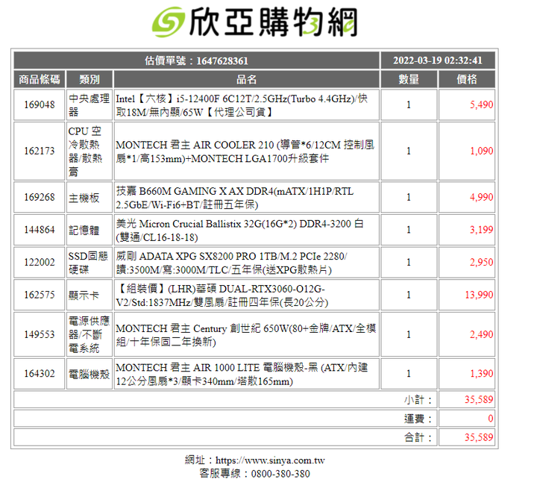This screenshot has height=485, width=537.
Task: Click the quantity in the 169048 row
Action: [409, 104]
